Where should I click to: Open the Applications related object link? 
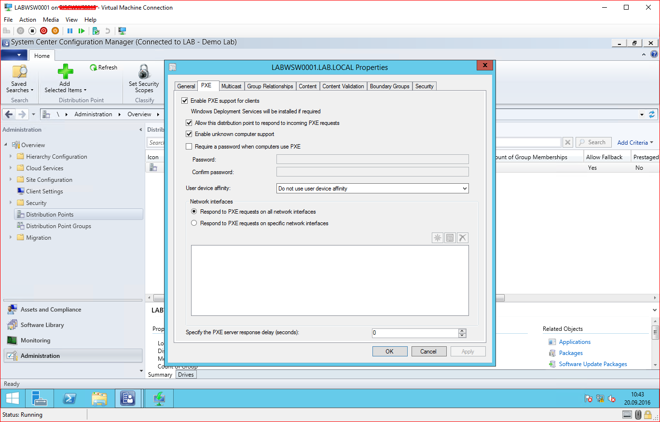pos(575,342)
